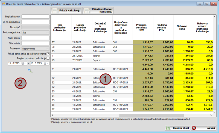Select row 77 first cell
219x133 pixels.
[61, 42]
